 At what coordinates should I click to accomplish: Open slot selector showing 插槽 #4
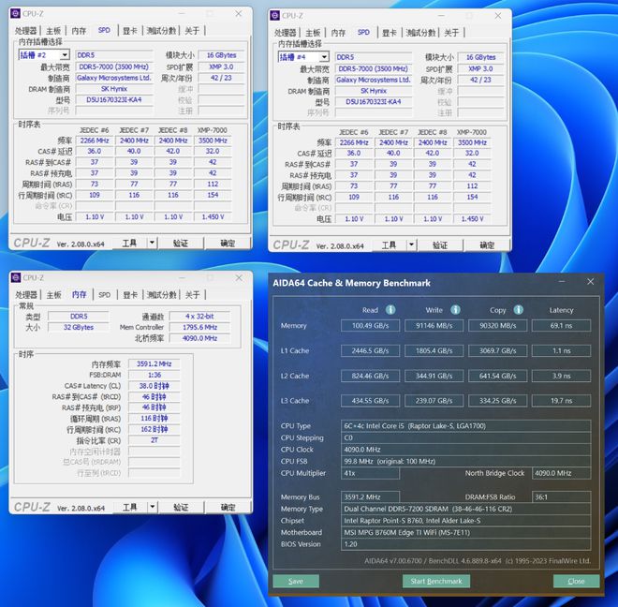[303, 57]
